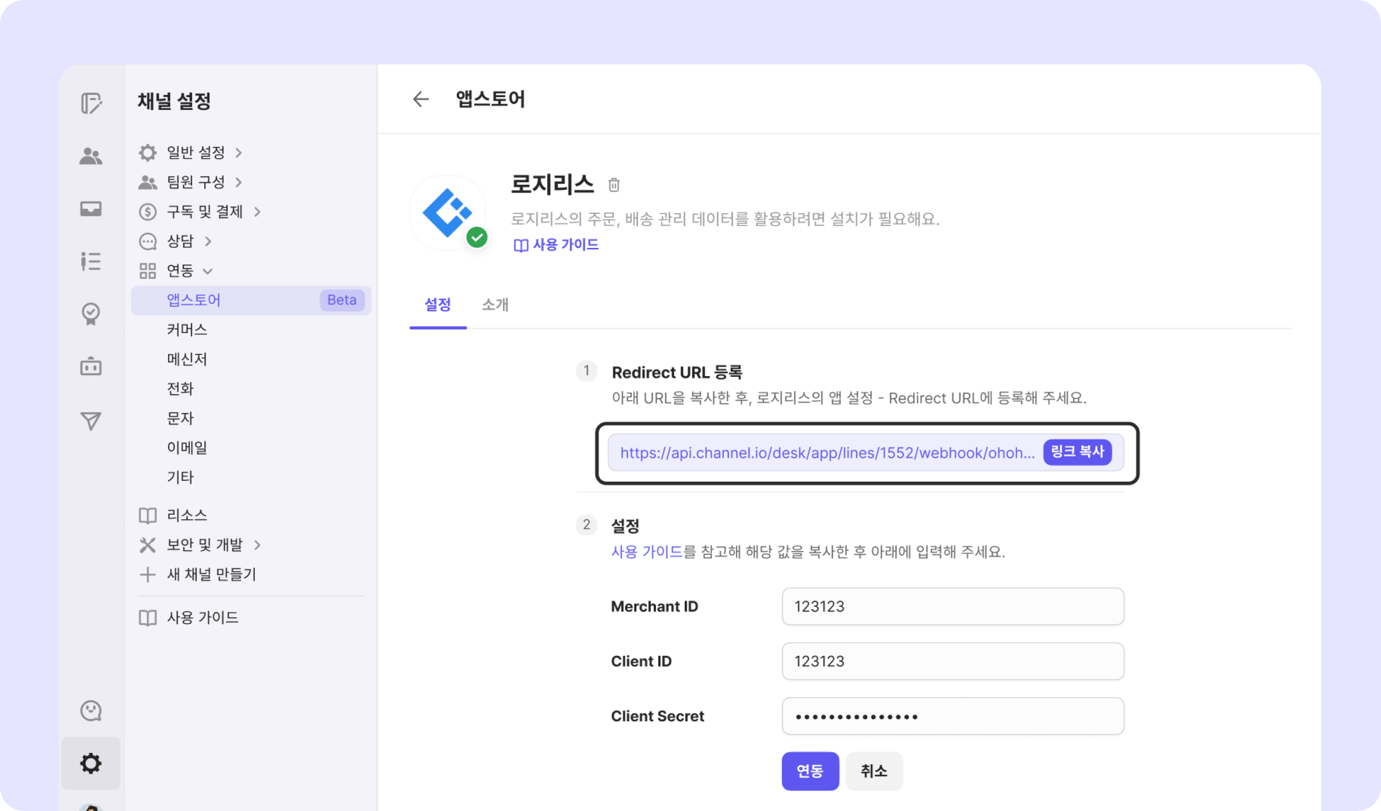
Task: Click the settings gear icon in sidebar
Action: point(91,763)
